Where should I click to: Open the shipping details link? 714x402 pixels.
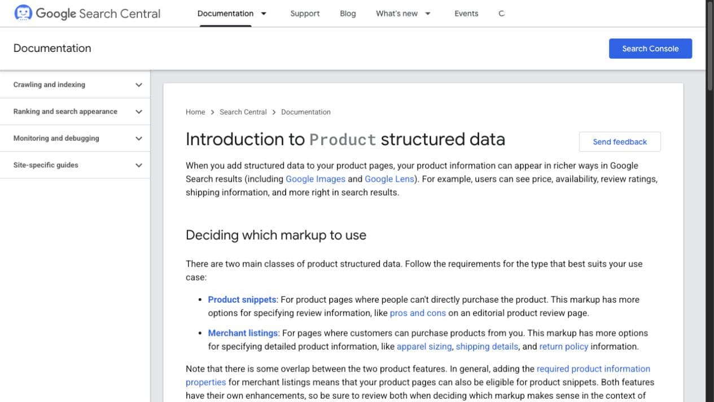point(487,346)
